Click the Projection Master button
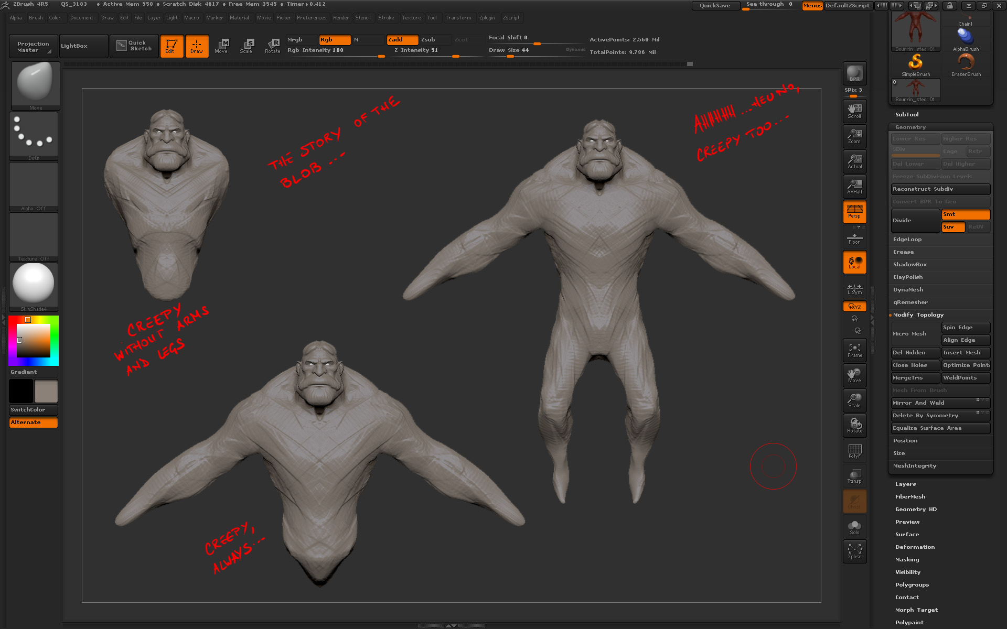Screen dimensions: 1007x629 pos(34,46)
